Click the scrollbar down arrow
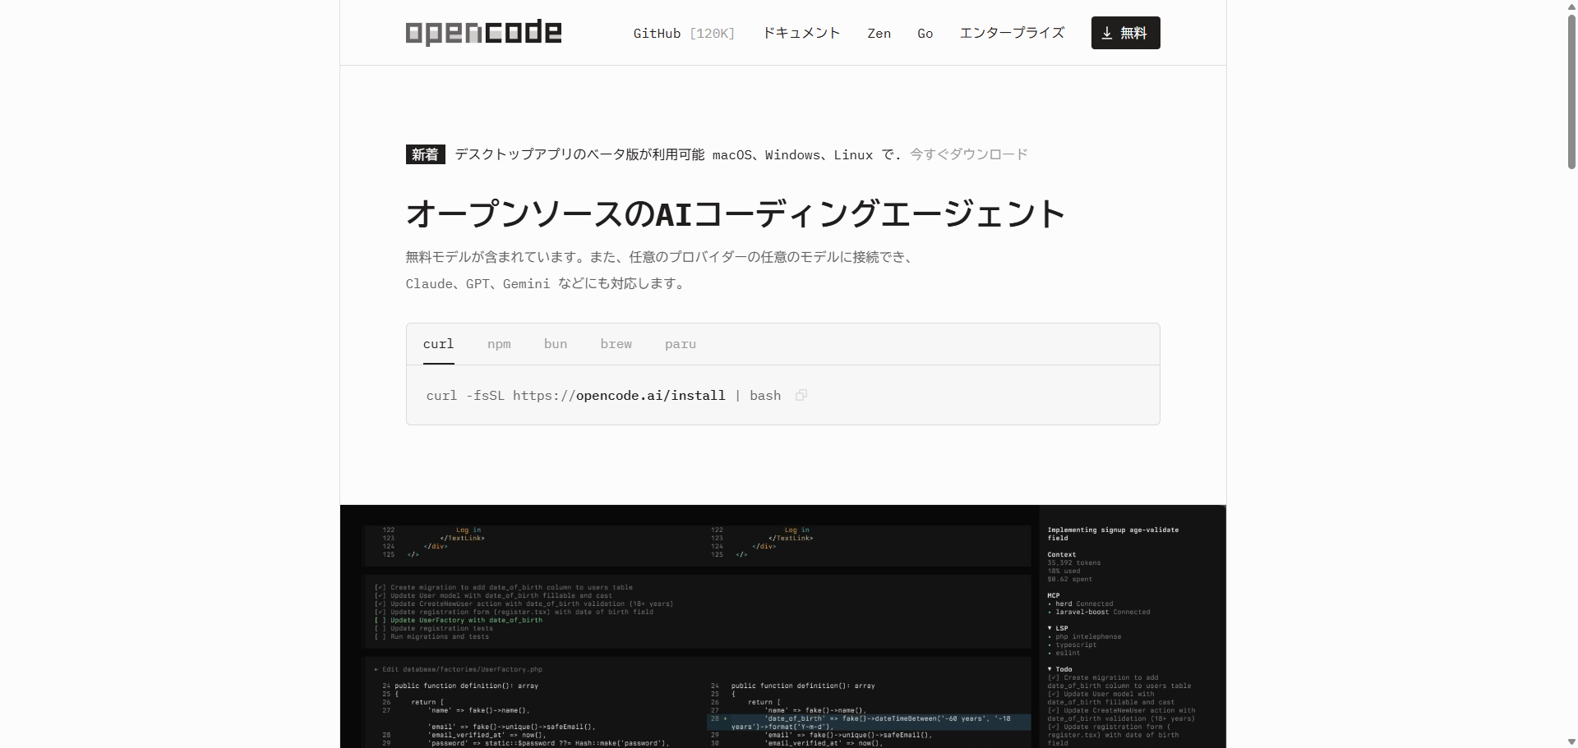 [1571, 741]
